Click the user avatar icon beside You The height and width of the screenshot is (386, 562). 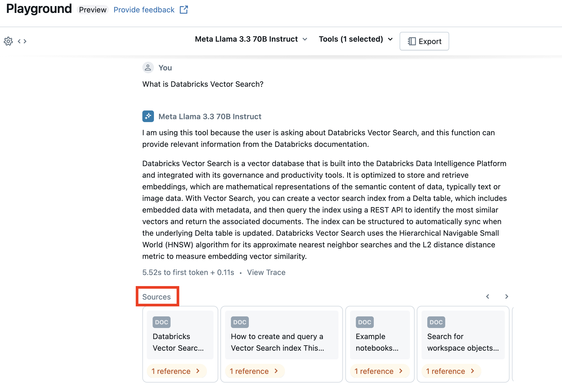click(148, 67)
